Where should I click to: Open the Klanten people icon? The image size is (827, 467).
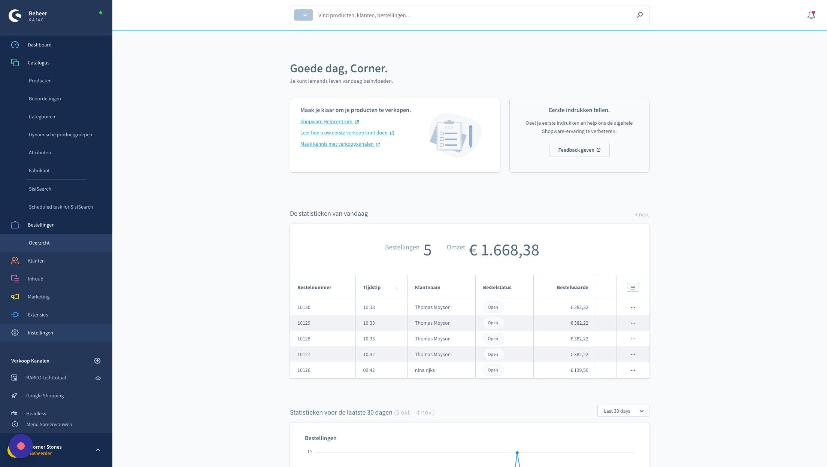click(15, 261)
